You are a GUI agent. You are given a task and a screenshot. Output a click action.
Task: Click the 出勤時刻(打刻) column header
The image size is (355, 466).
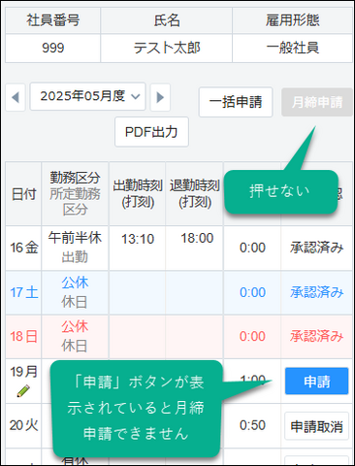tap(138, 193)
